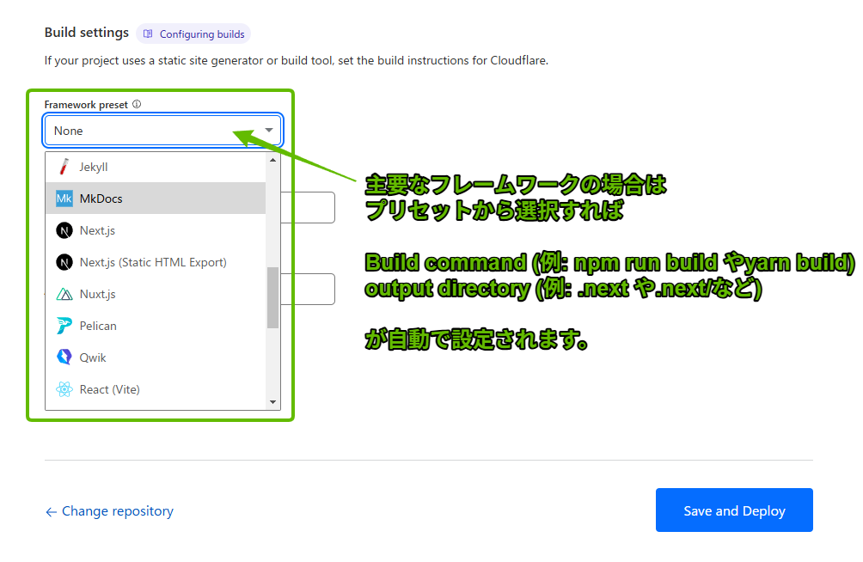The width and height of the screenshot is (863, 562).
Task: Click the Jekyll flask icon
Action: (64, 167)
